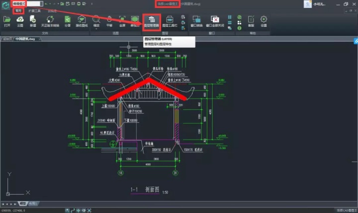Click the 打开 open file icon
The height and width of the screenshot is (213, 358).
7,22
